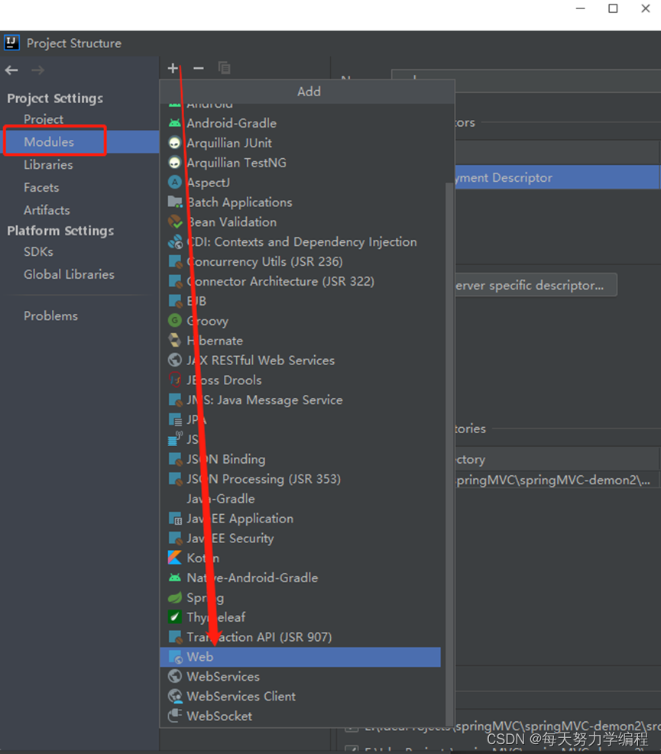Click the WebServices globe icon
661x754 pixels.
175,676
